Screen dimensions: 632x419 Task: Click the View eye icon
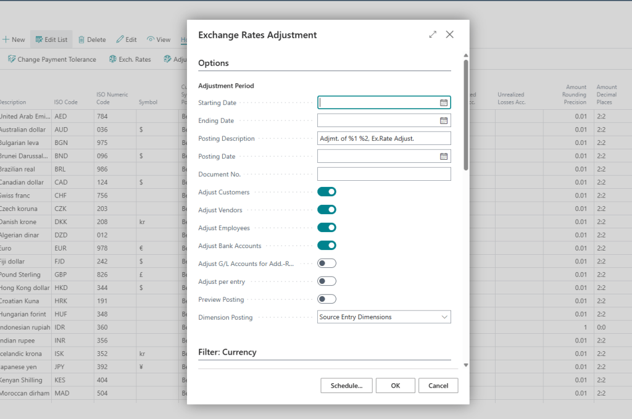coord(151,39)
